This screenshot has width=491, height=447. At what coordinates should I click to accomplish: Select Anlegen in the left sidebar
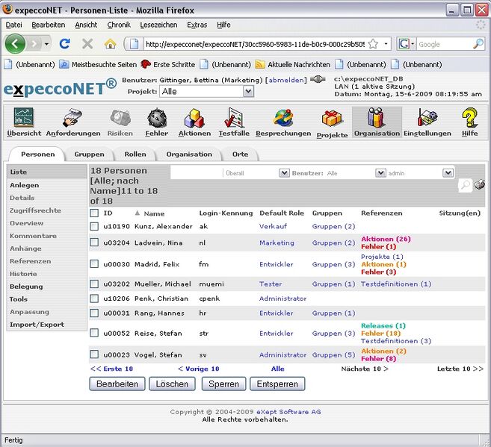point(25,185)
